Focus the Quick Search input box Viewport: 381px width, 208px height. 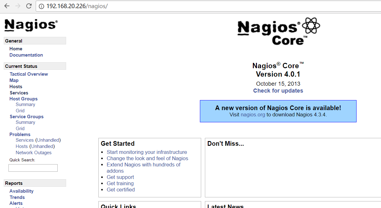[33, 168]
